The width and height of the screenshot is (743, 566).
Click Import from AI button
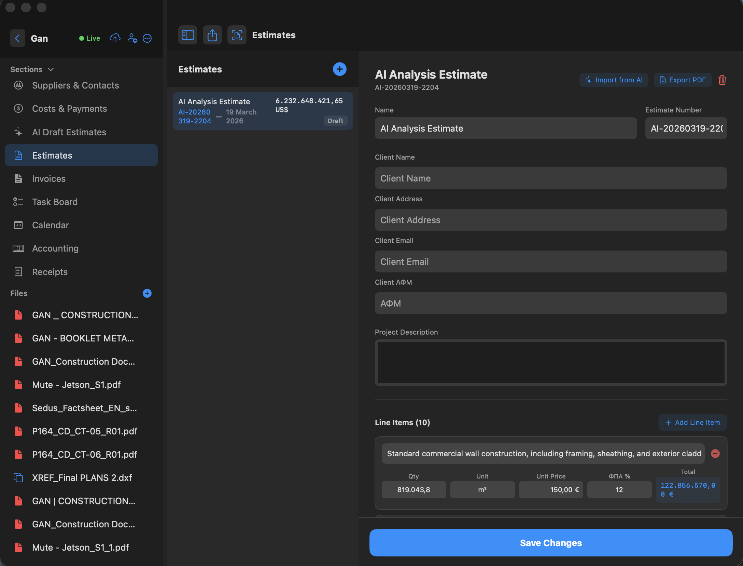point(614,80)
